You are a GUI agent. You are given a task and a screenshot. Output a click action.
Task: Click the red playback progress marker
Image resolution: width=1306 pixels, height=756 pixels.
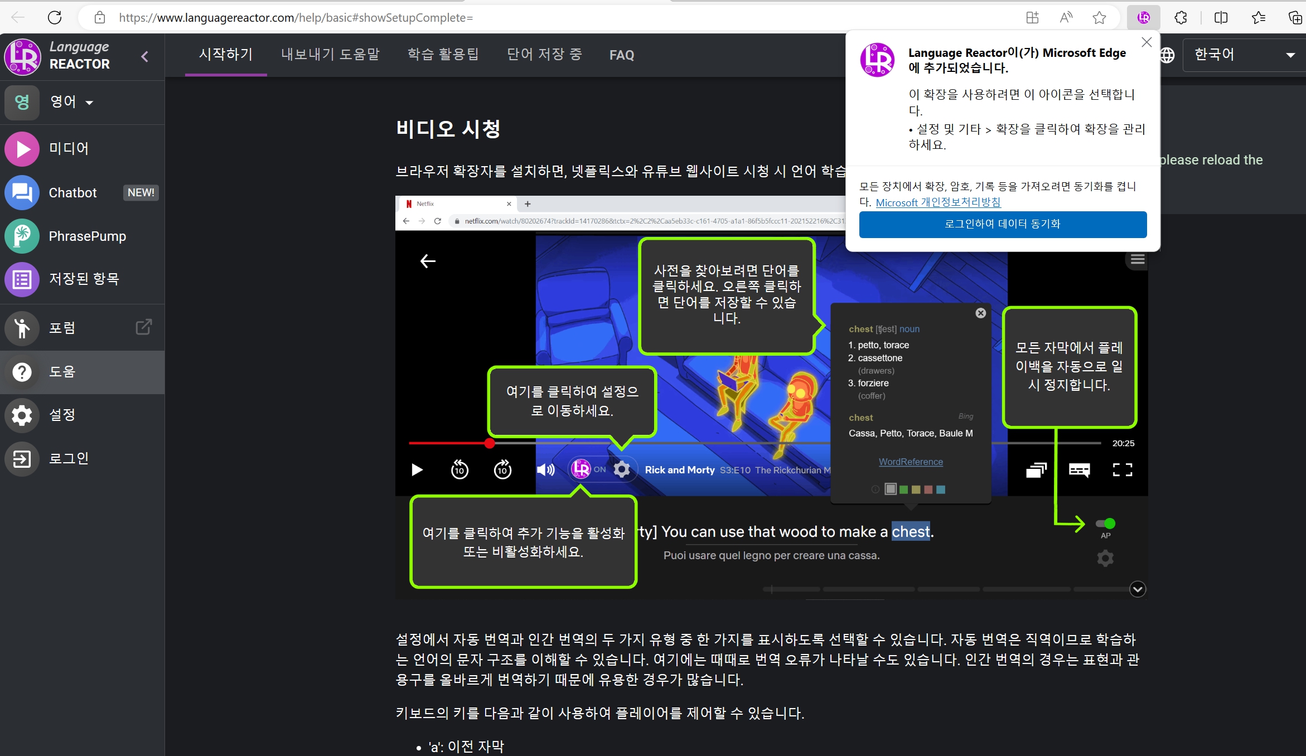coord(489,443)
